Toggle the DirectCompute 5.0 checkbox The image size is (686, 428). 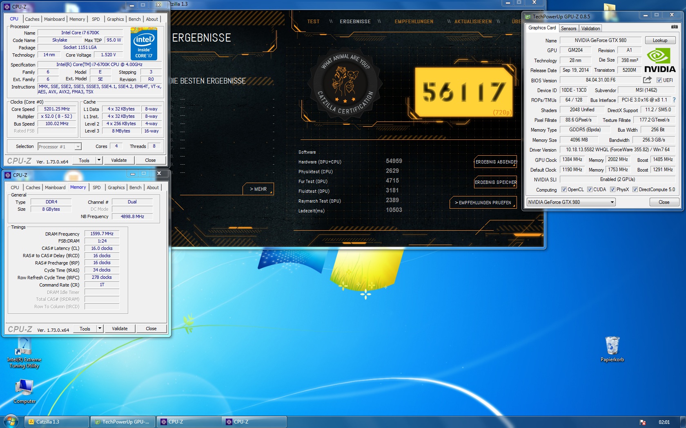click(635, 190)
